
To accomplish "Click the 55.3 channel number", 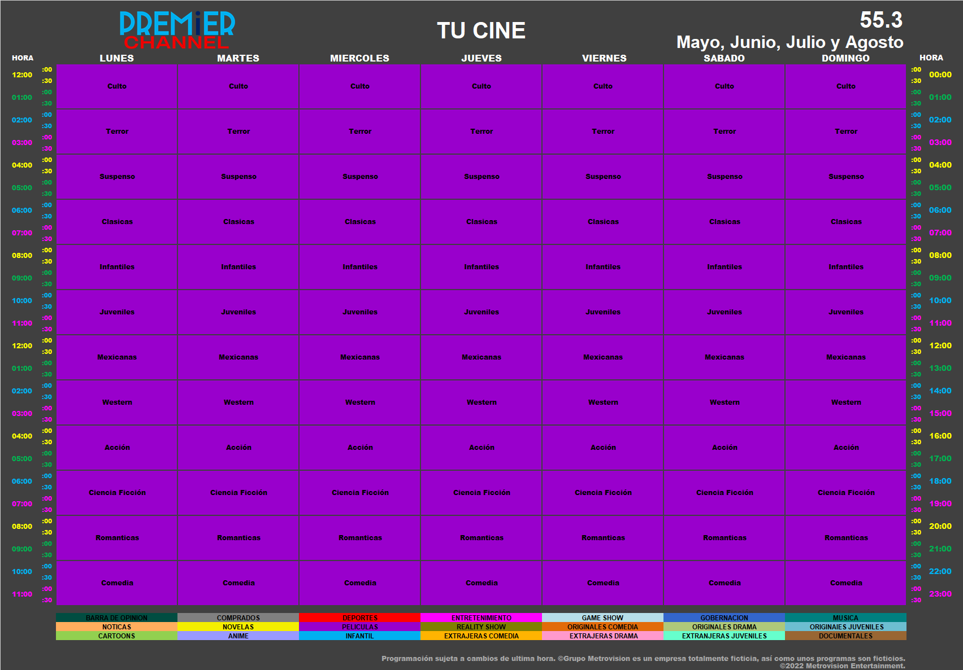I will pos(881,20).
